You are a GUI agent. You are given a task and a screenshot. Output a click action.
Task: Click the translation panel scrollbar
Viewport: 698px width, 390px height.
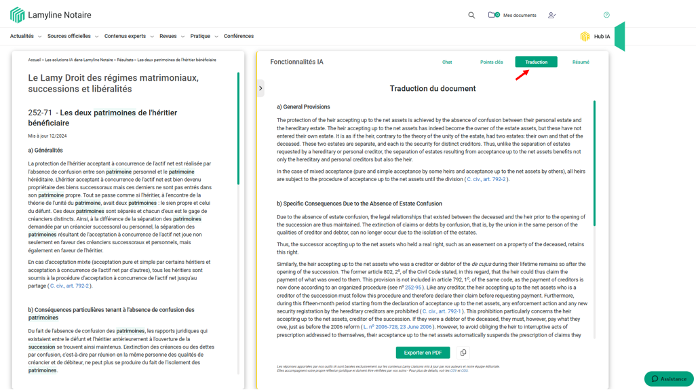tap(595, 163)
